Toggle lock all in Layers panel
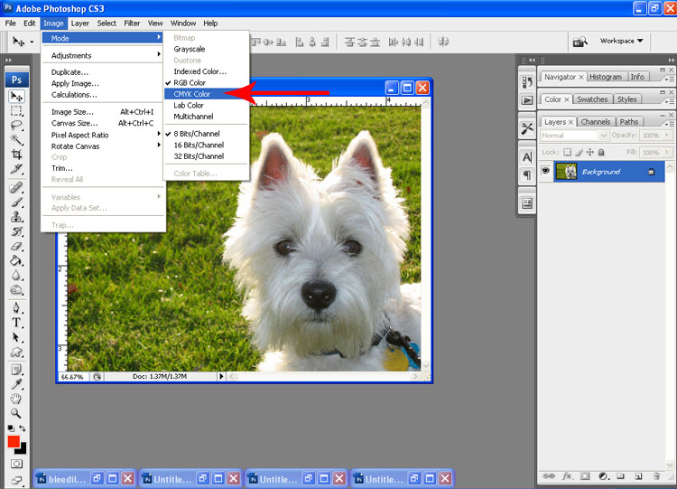Screen dimensions: 677x489 601,152
